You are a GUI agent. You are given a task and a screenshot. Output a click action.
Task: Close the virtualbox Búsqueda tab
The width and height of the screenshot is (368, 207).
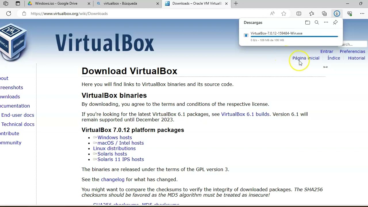pos(158,4)
